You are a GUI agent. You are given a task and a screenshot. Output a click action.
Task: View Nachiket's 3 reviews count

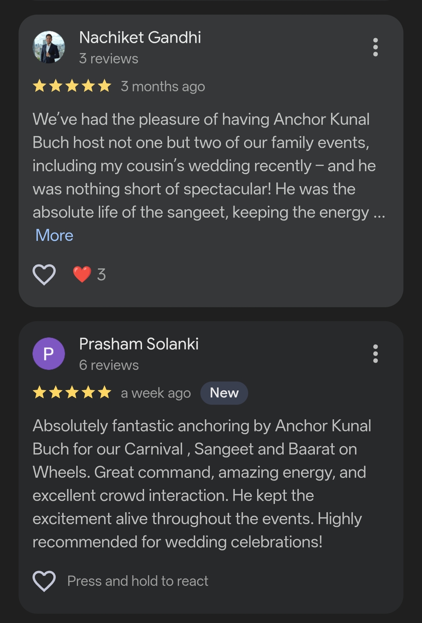(108, 59)
